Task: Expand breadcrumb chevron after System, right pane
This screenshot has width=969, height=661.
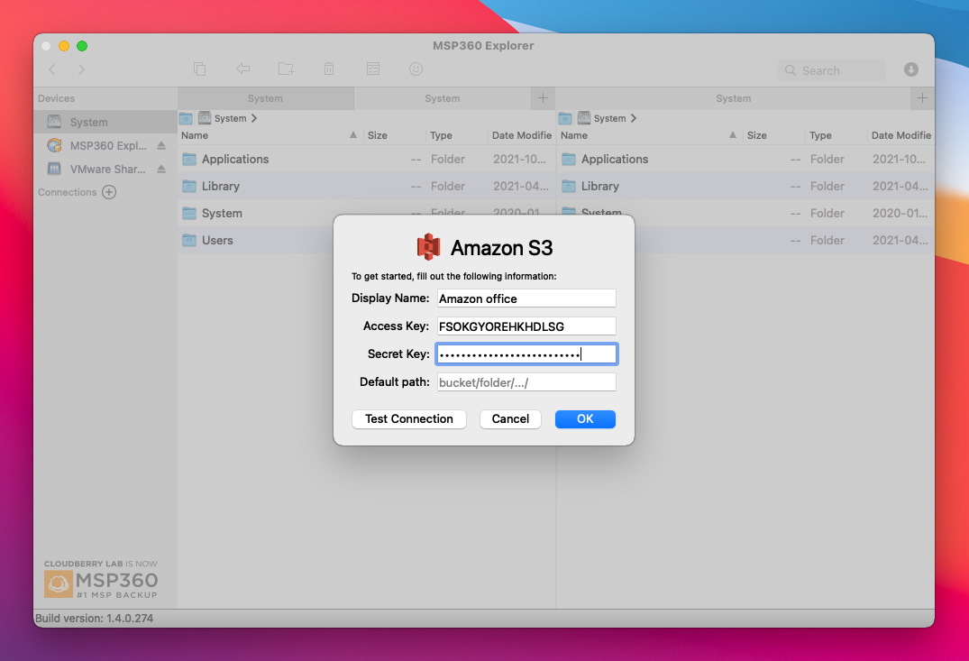Action: [634, 118]
